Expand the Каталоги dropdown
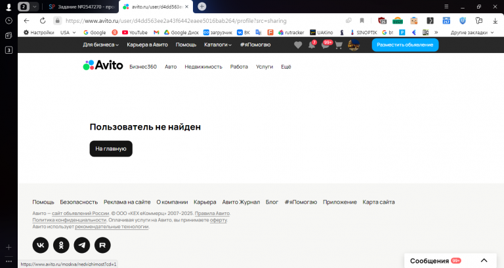 click(218, 45)
